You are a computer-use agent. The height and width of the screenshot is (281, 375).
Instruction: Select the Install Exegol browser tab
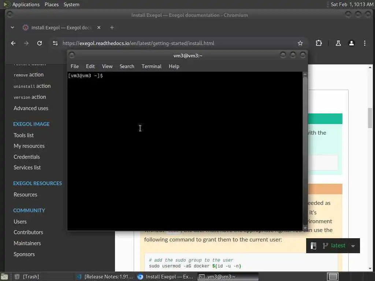[61, 27]
